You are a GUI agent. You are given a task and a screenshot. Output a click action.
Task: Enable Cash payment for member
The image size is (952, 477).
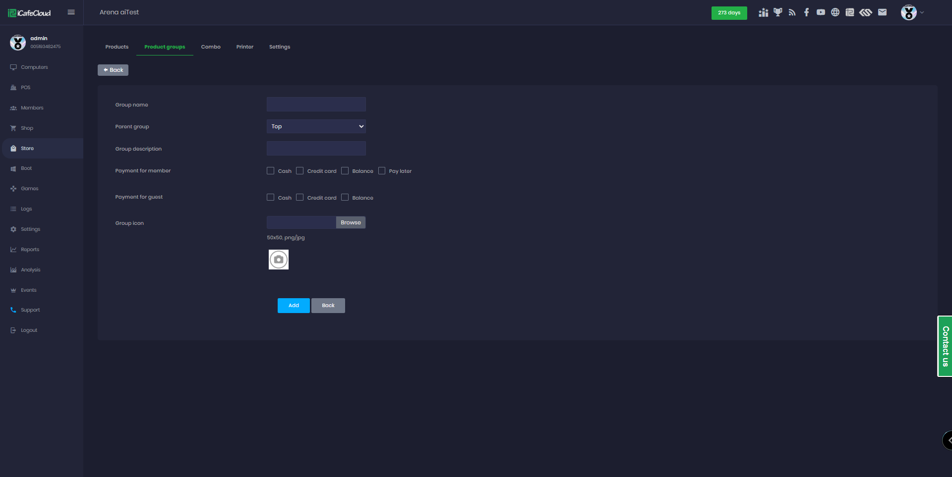(x=270, y=170)
